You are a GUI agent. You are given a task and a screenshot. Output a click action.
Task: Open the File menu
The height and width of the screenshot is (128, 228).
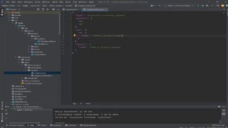8,2
